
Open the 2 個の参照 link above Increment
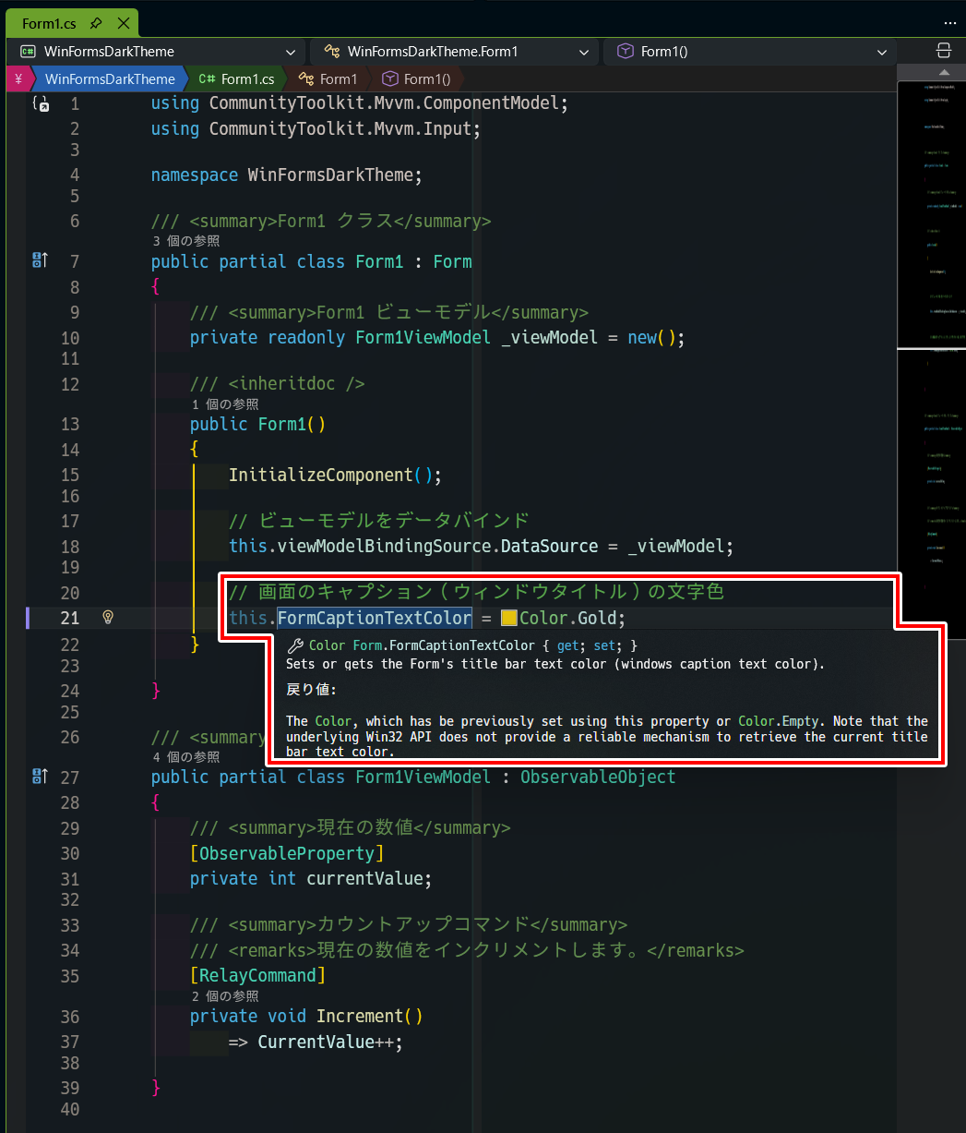pos(225,996)
